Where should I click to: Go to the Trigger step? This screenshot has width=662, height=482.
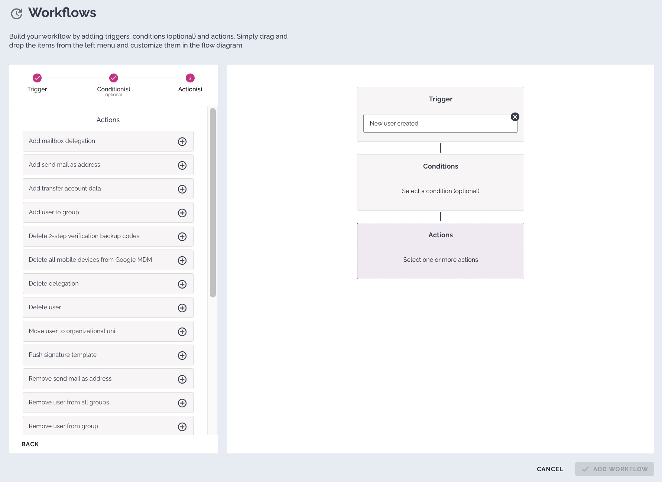coord(37,78)
